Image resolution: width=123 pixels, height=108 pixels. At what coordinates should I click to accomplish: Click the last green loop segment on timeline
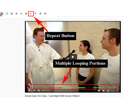point(112,88)
